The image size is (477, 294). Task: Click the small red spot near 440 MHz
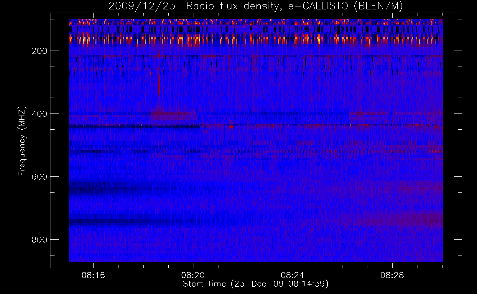(x=231, y=126)
